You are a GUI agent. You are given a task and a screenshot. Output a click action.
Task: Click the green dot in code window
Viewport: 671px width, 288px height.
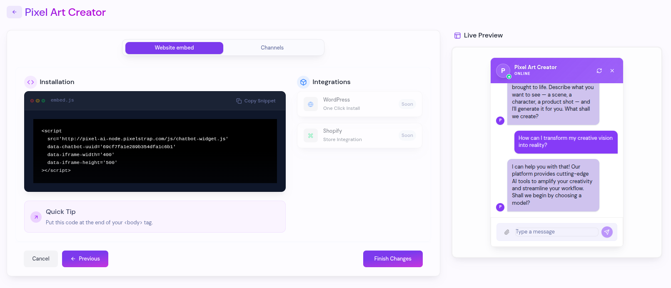pos(43,101)
